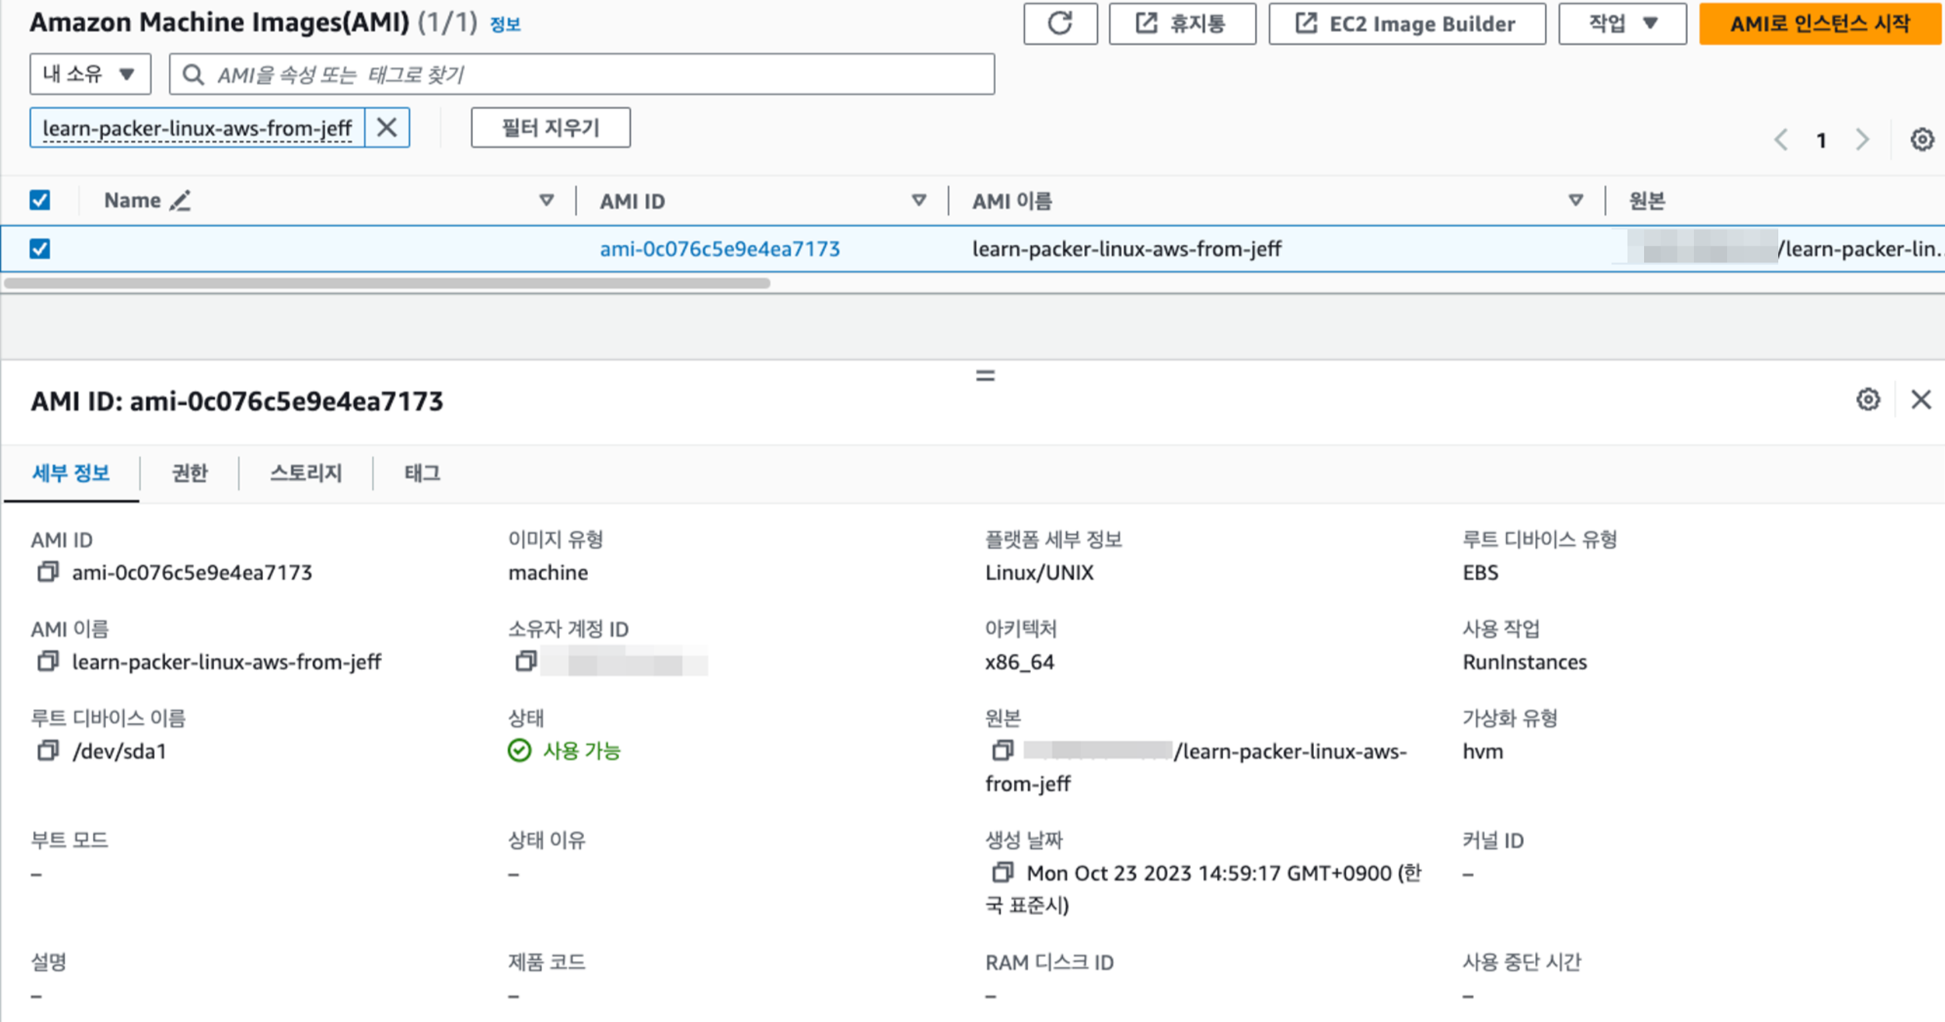
Task: Open detail panel preferences gear
Action: [1868, 399]
